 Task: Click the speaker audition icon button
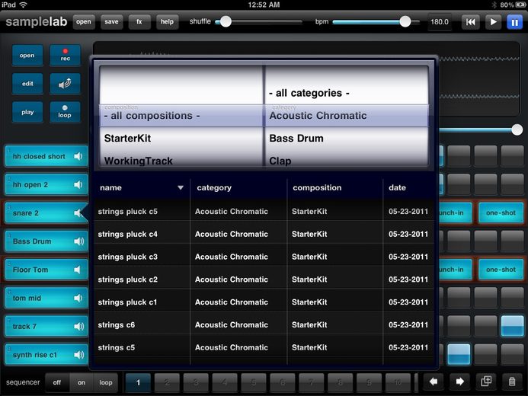click(66, 84)
